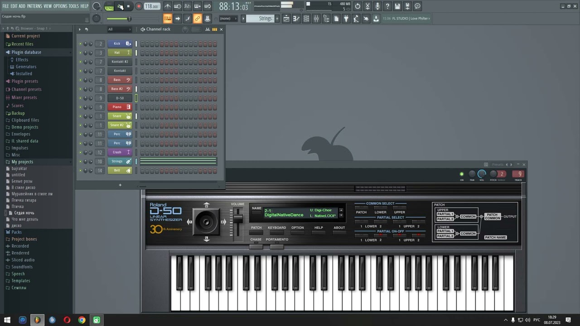Click the D-50 KEYBOARD button
The image size is (580, 326).
(276, 232)
